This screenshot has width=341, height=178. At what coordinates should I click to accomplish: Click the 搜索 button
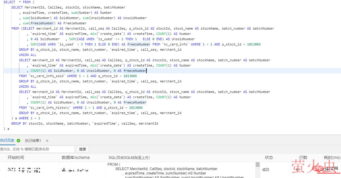[x=83, y=149]
